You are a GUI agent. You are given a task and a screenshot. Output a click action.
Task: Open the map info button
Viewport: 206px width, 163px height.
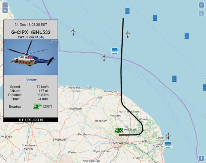(x=201, y=158)
